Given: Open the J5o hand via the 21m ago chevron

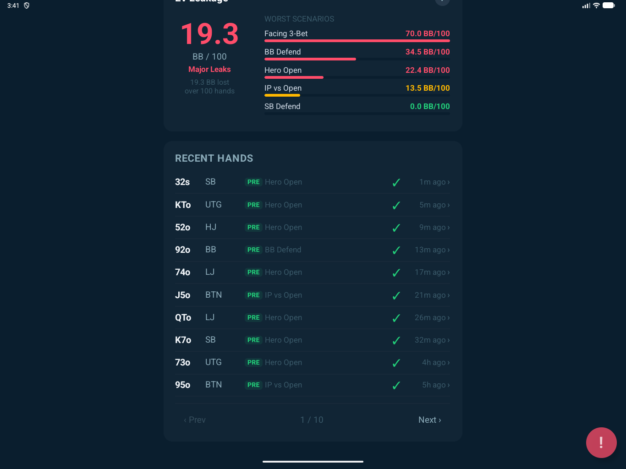Looking at the screenshot, I should pos(448,295).
